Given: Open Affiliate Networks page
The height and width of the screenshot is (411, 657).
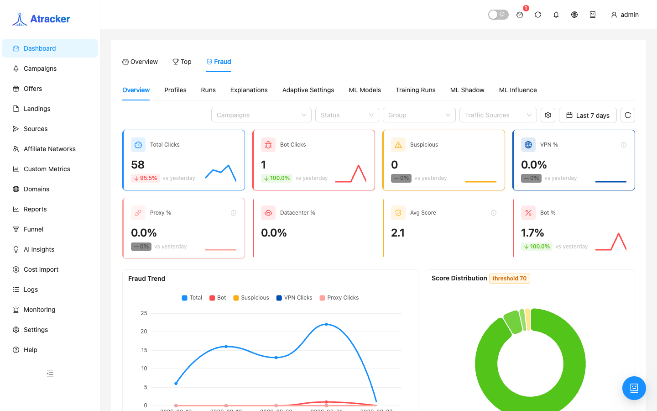Looking at the screenshot, I should [x=50, y=149].
